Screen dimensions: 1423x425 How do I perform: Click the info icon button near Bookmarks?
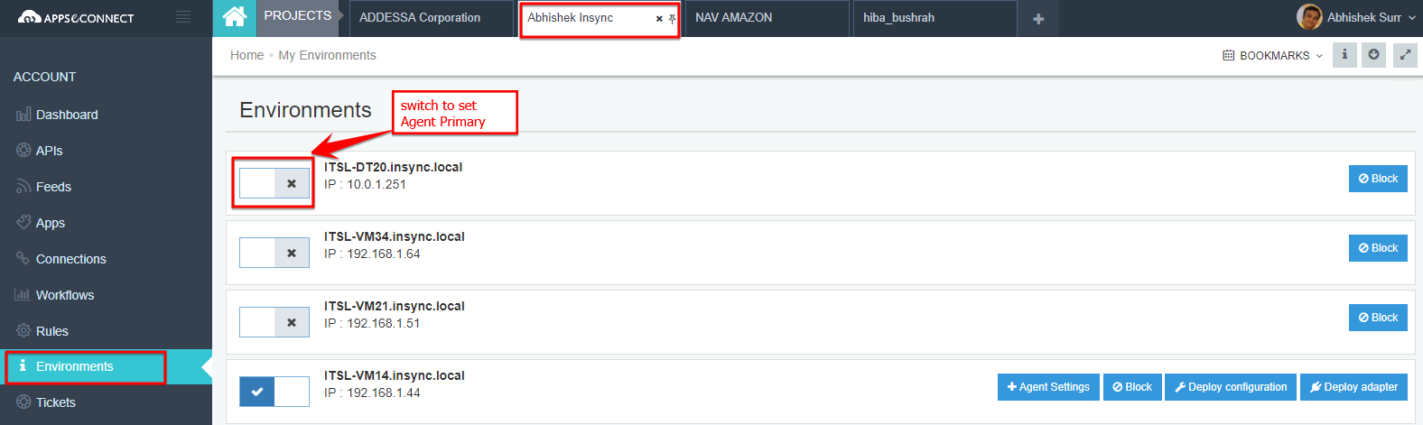click(x=1344, y=55)
